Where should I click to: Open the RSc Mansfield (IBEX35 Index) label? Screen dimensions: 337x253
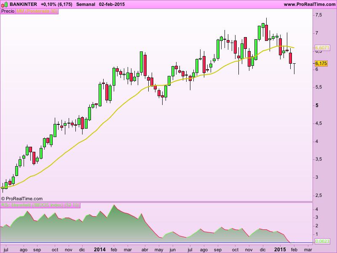coord(40,205)
